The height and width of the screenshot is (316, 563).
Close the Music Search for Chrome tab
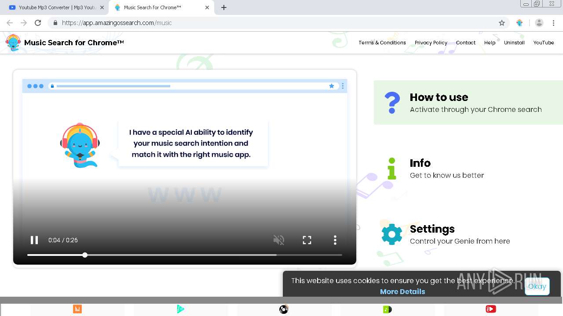[207, 7]
